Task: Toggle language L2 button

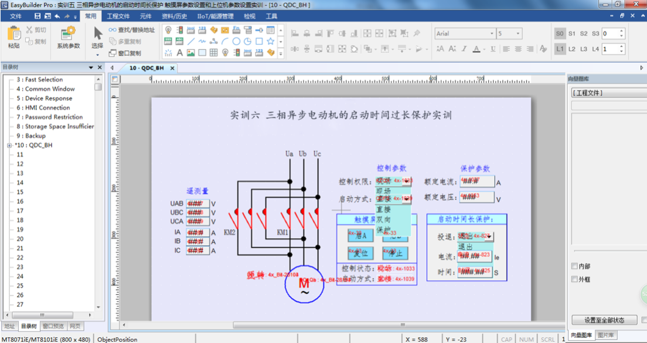Action: tap(572, 49)
